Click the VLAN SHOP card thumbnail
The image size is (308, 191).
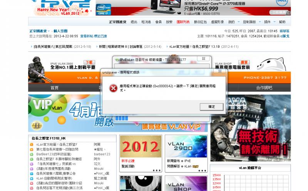click(186, 184)
